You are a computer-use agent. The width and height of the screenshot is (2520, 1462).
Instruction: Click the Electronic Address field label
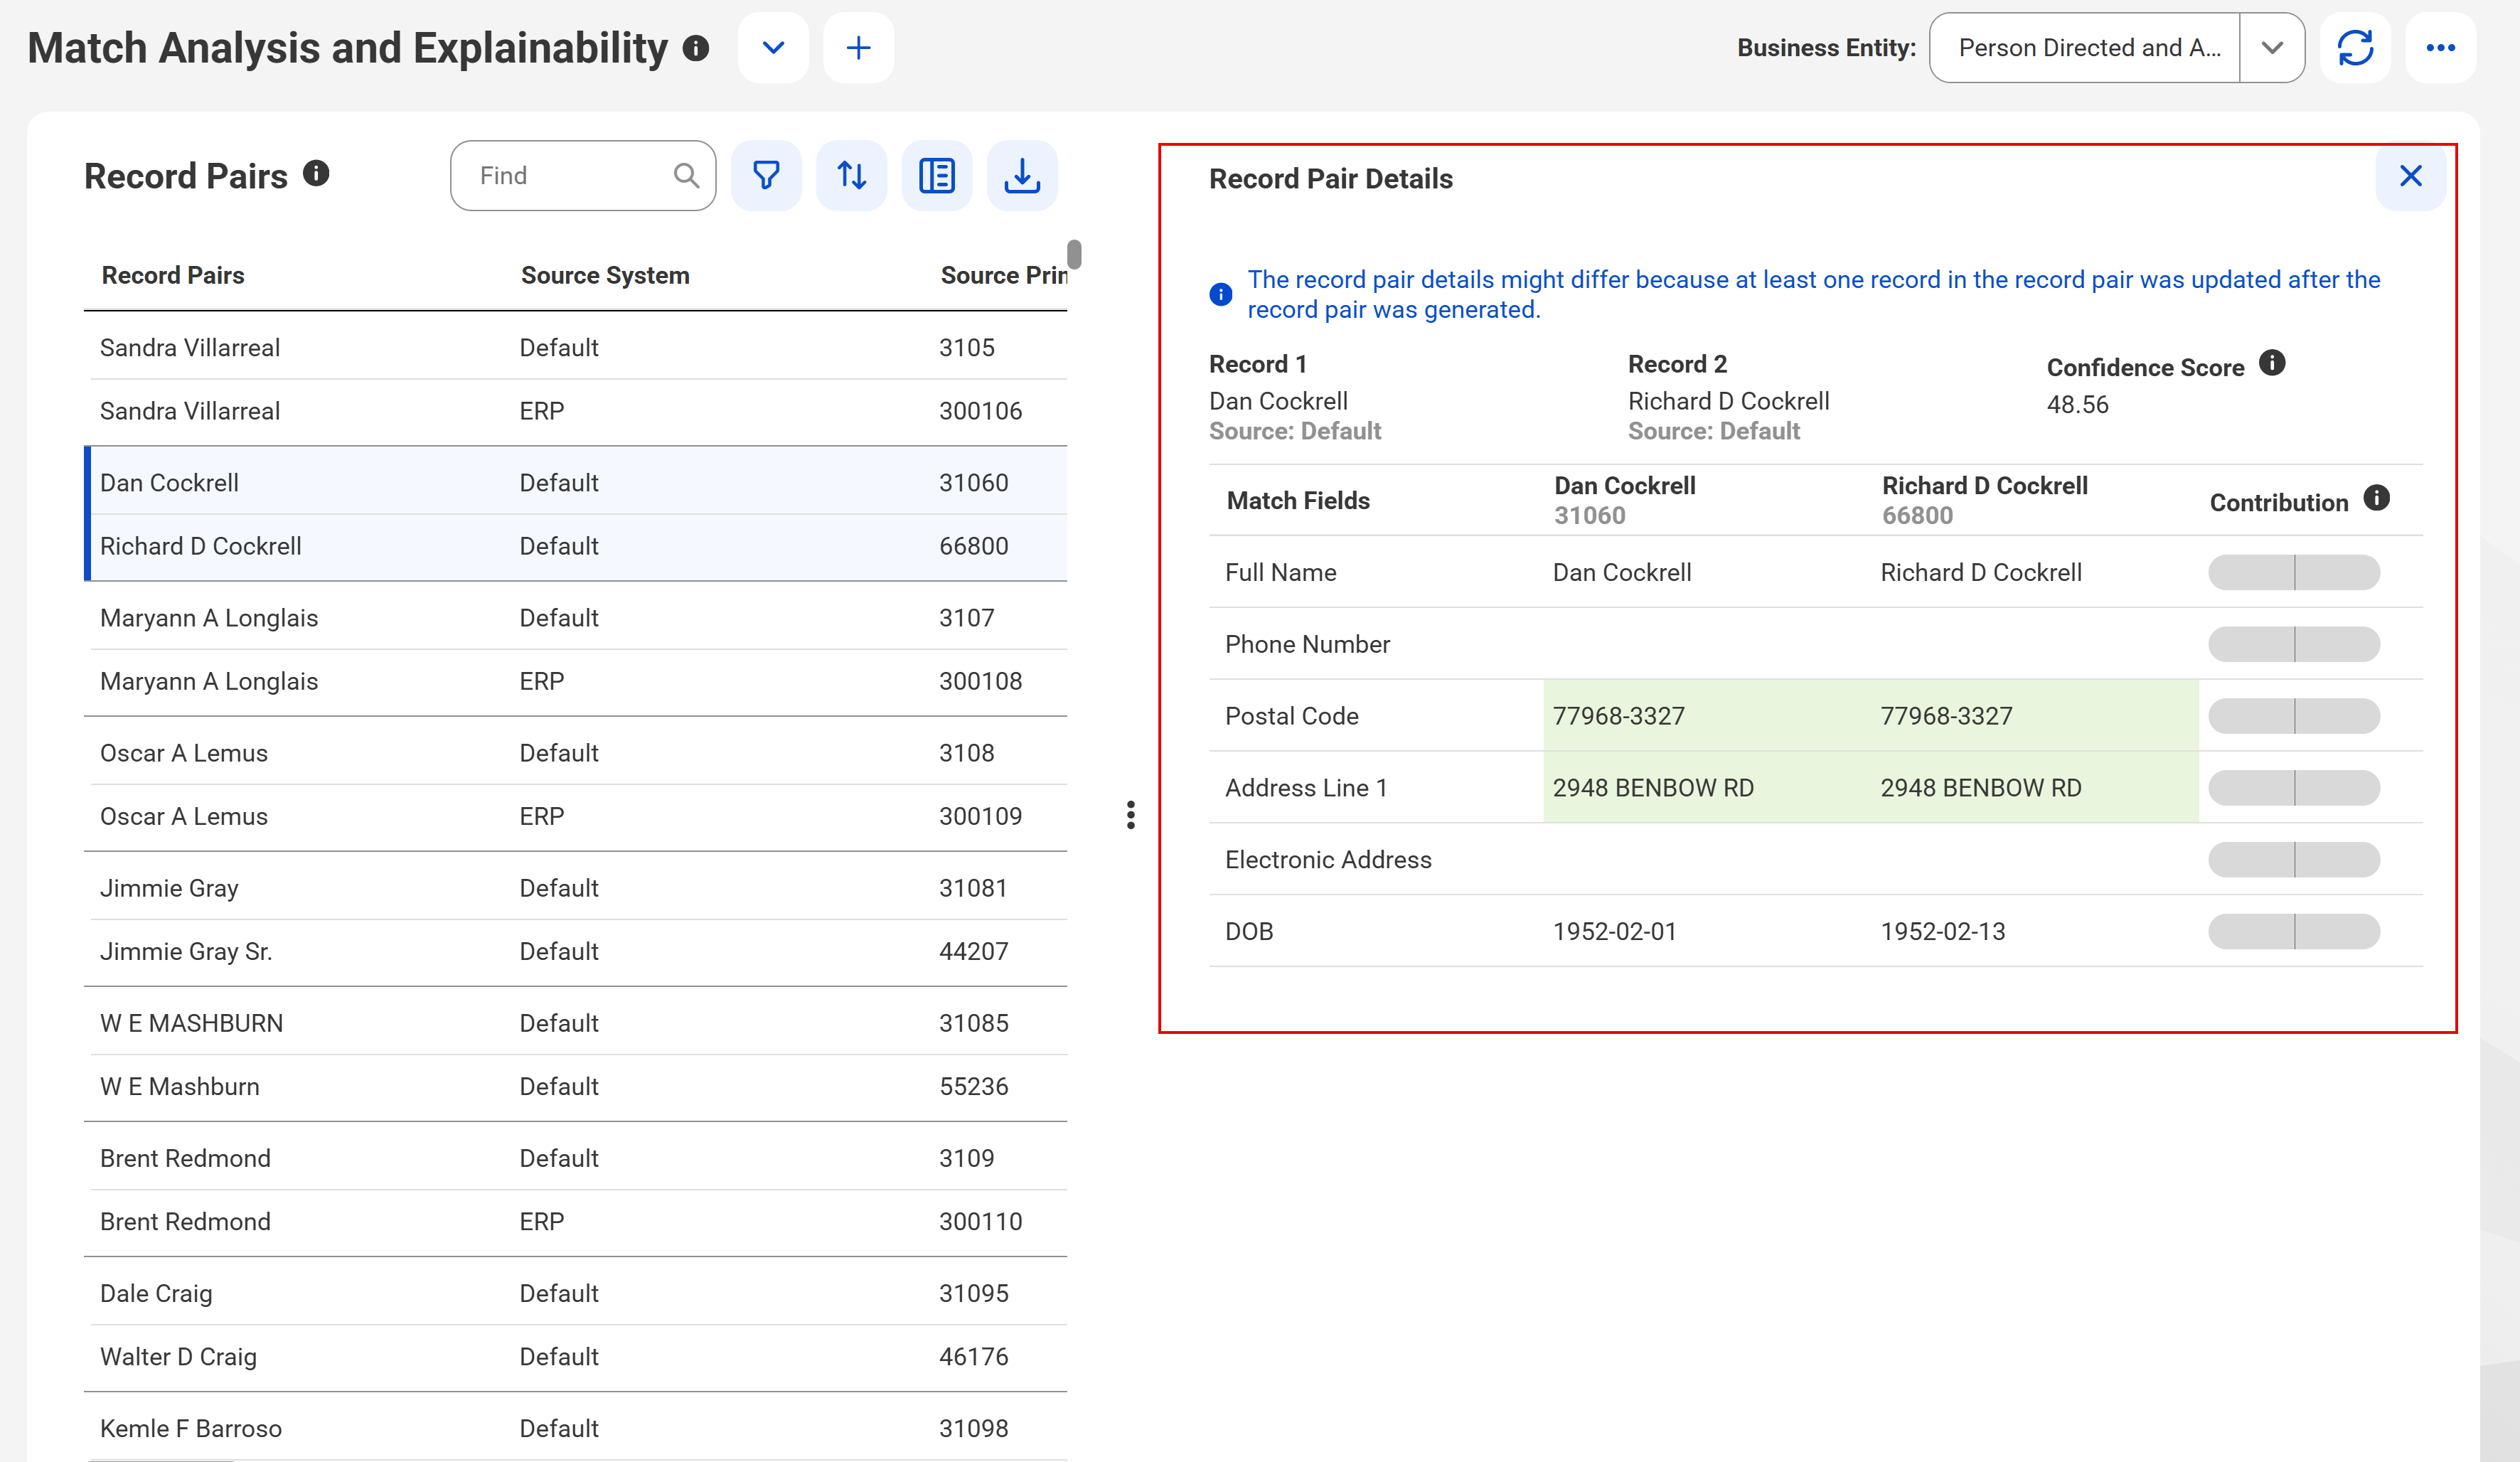1328,859
